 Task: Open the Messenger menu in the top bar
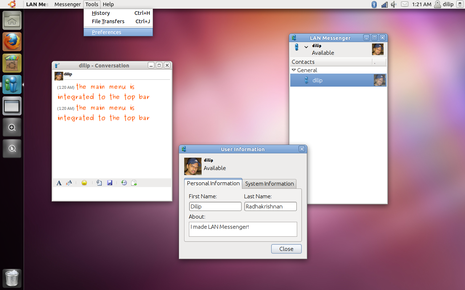tap(68, 4)
